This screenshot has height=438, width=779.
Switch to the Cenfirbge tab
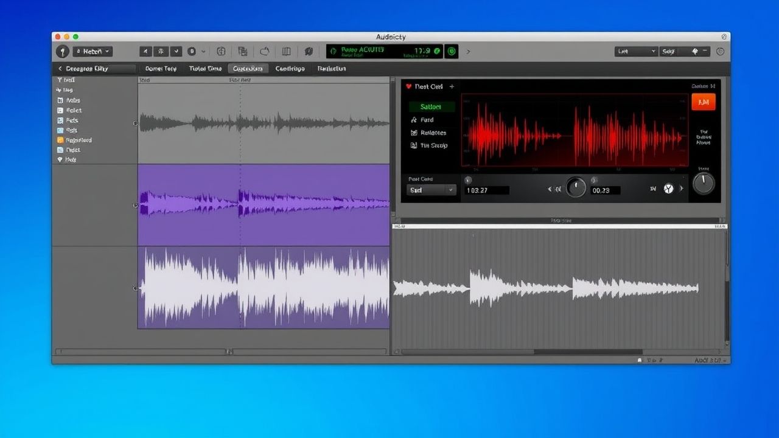coord(290,69)
